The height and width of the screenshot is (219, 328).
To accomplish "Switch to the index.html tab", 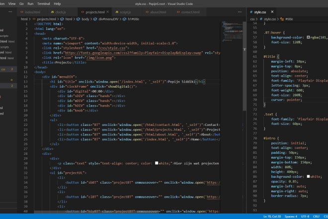I will coord(32,12).
